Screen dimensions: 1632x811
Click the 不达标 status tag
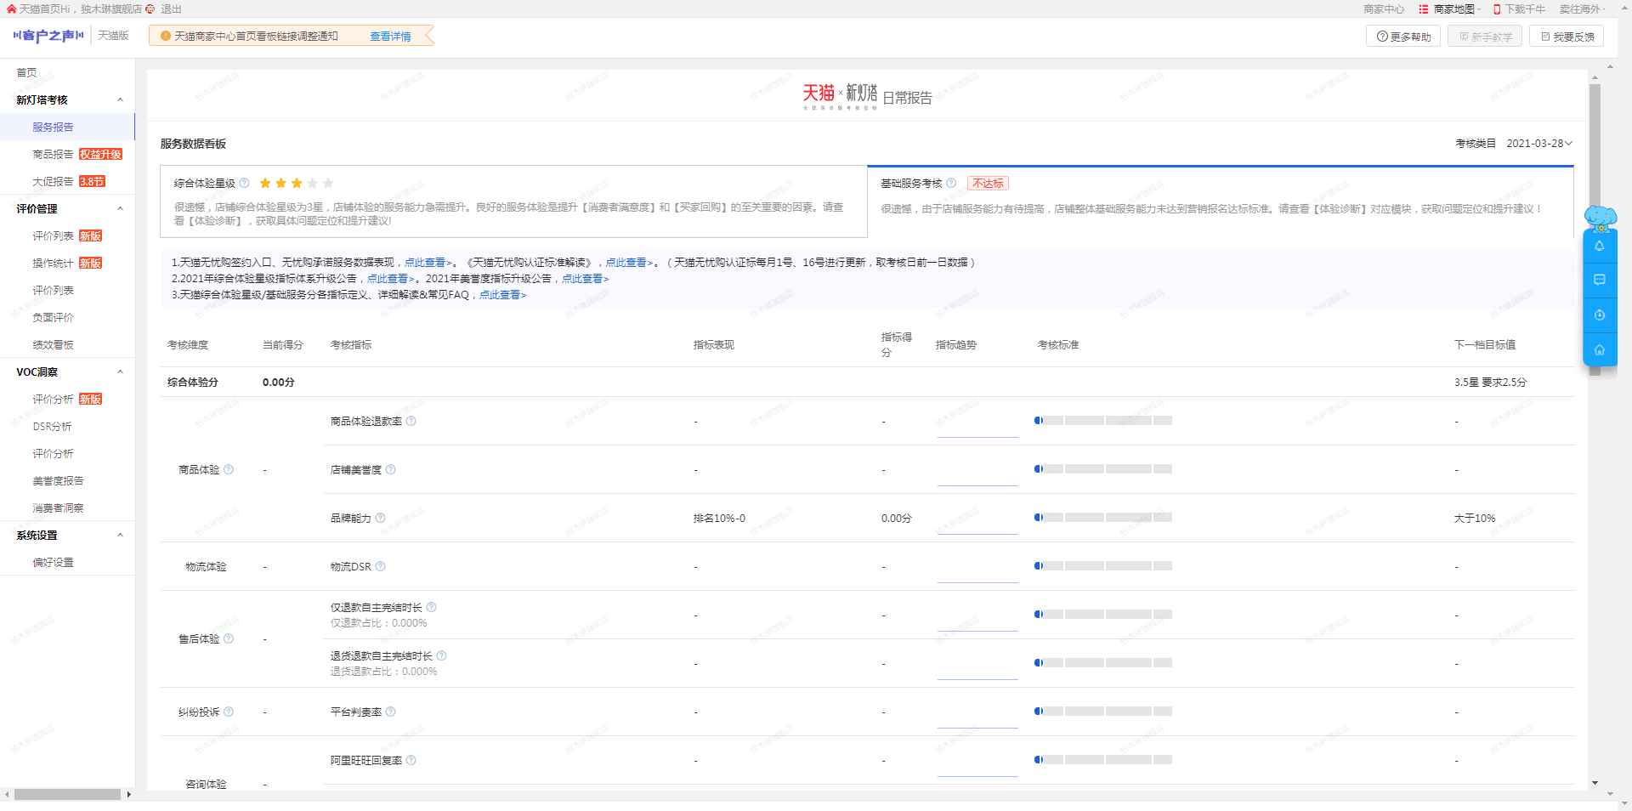click(988, 184)
